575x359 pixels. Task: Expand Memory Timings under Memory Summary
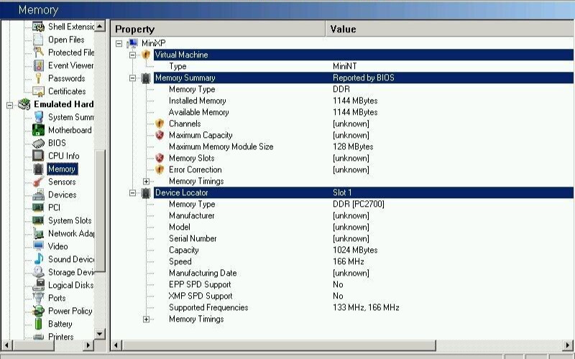click(146, 182)
